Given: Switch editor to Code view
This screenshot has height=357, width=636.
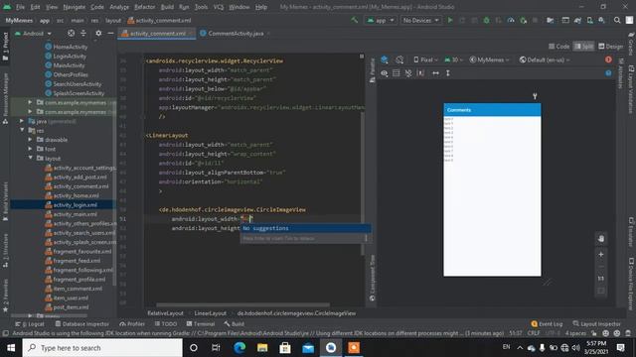Looking at the screenshot, I should pos(558,47).
